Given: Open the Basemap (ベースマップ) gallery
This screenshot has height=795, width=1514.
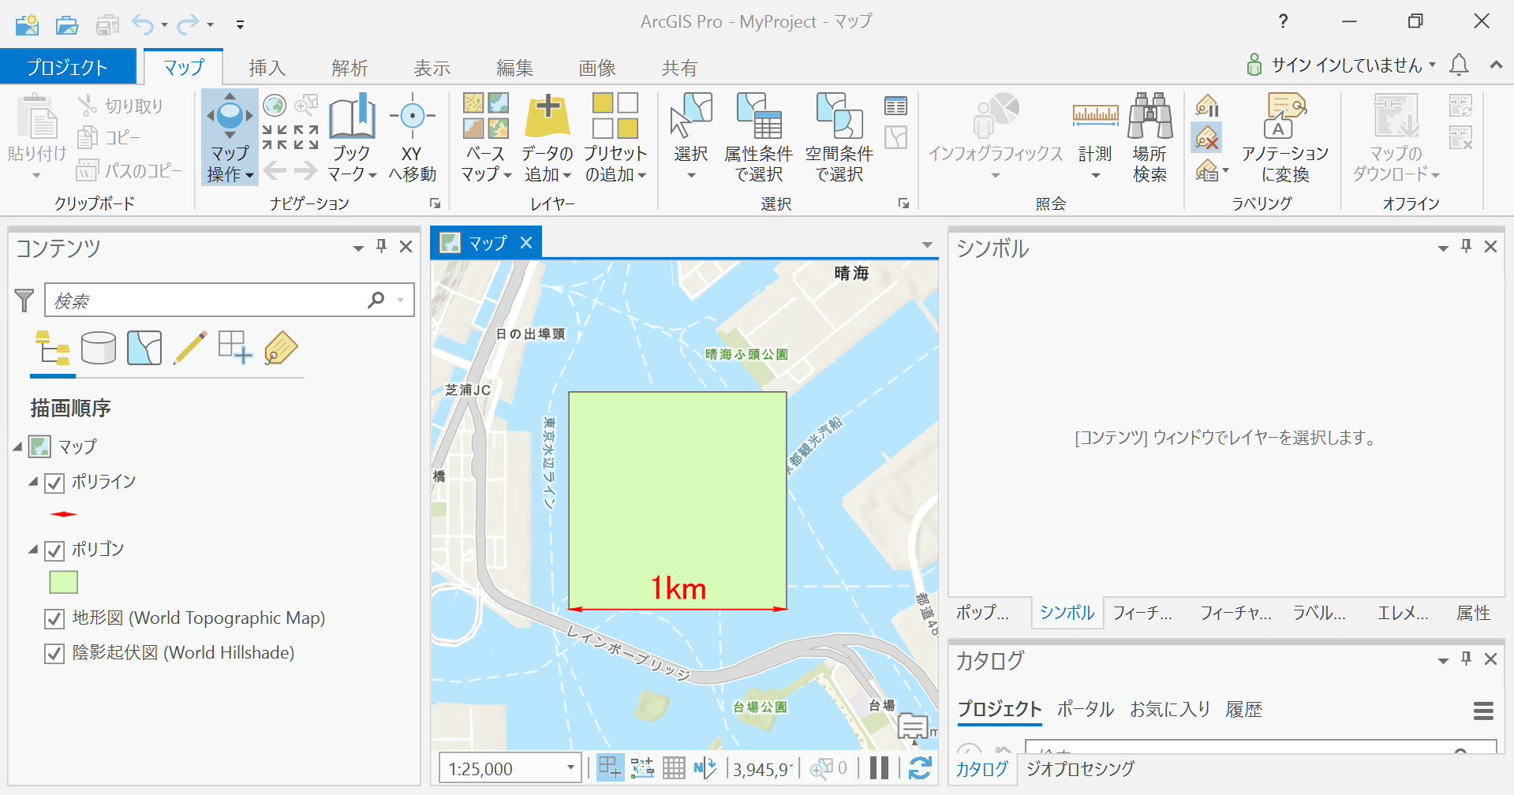Looking at the screenshot, I should [x=486, y=137].
